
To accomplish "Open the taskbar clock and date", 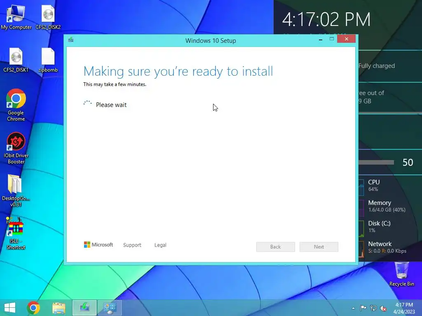I will click(404, 308).
